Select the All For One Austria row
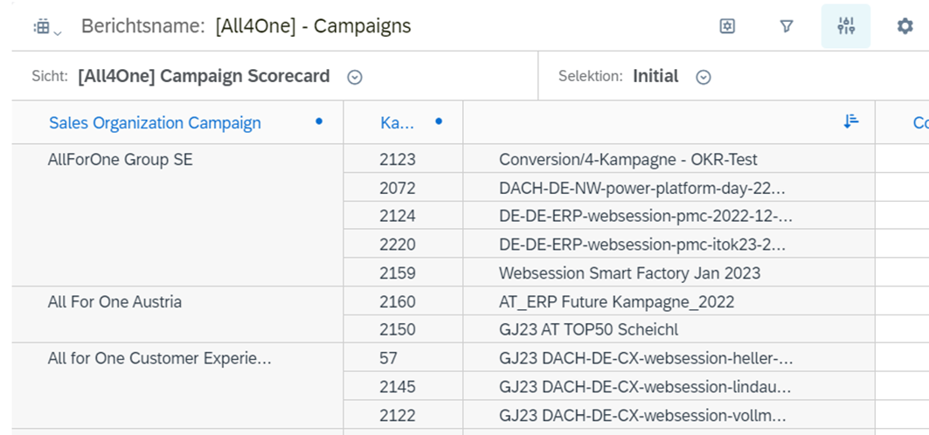The height and width of the screenshot is (435, 929). 114,302
